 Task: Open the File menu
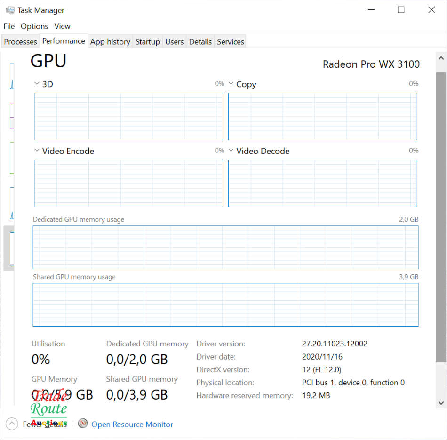pyautogui.click(x=9, y=26)
